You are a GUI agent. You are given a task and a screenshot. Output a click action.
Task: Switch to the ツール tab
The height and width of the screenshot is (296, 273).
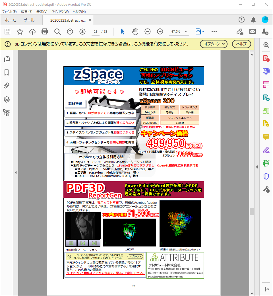pyautogui.click(x=29, y=20)
